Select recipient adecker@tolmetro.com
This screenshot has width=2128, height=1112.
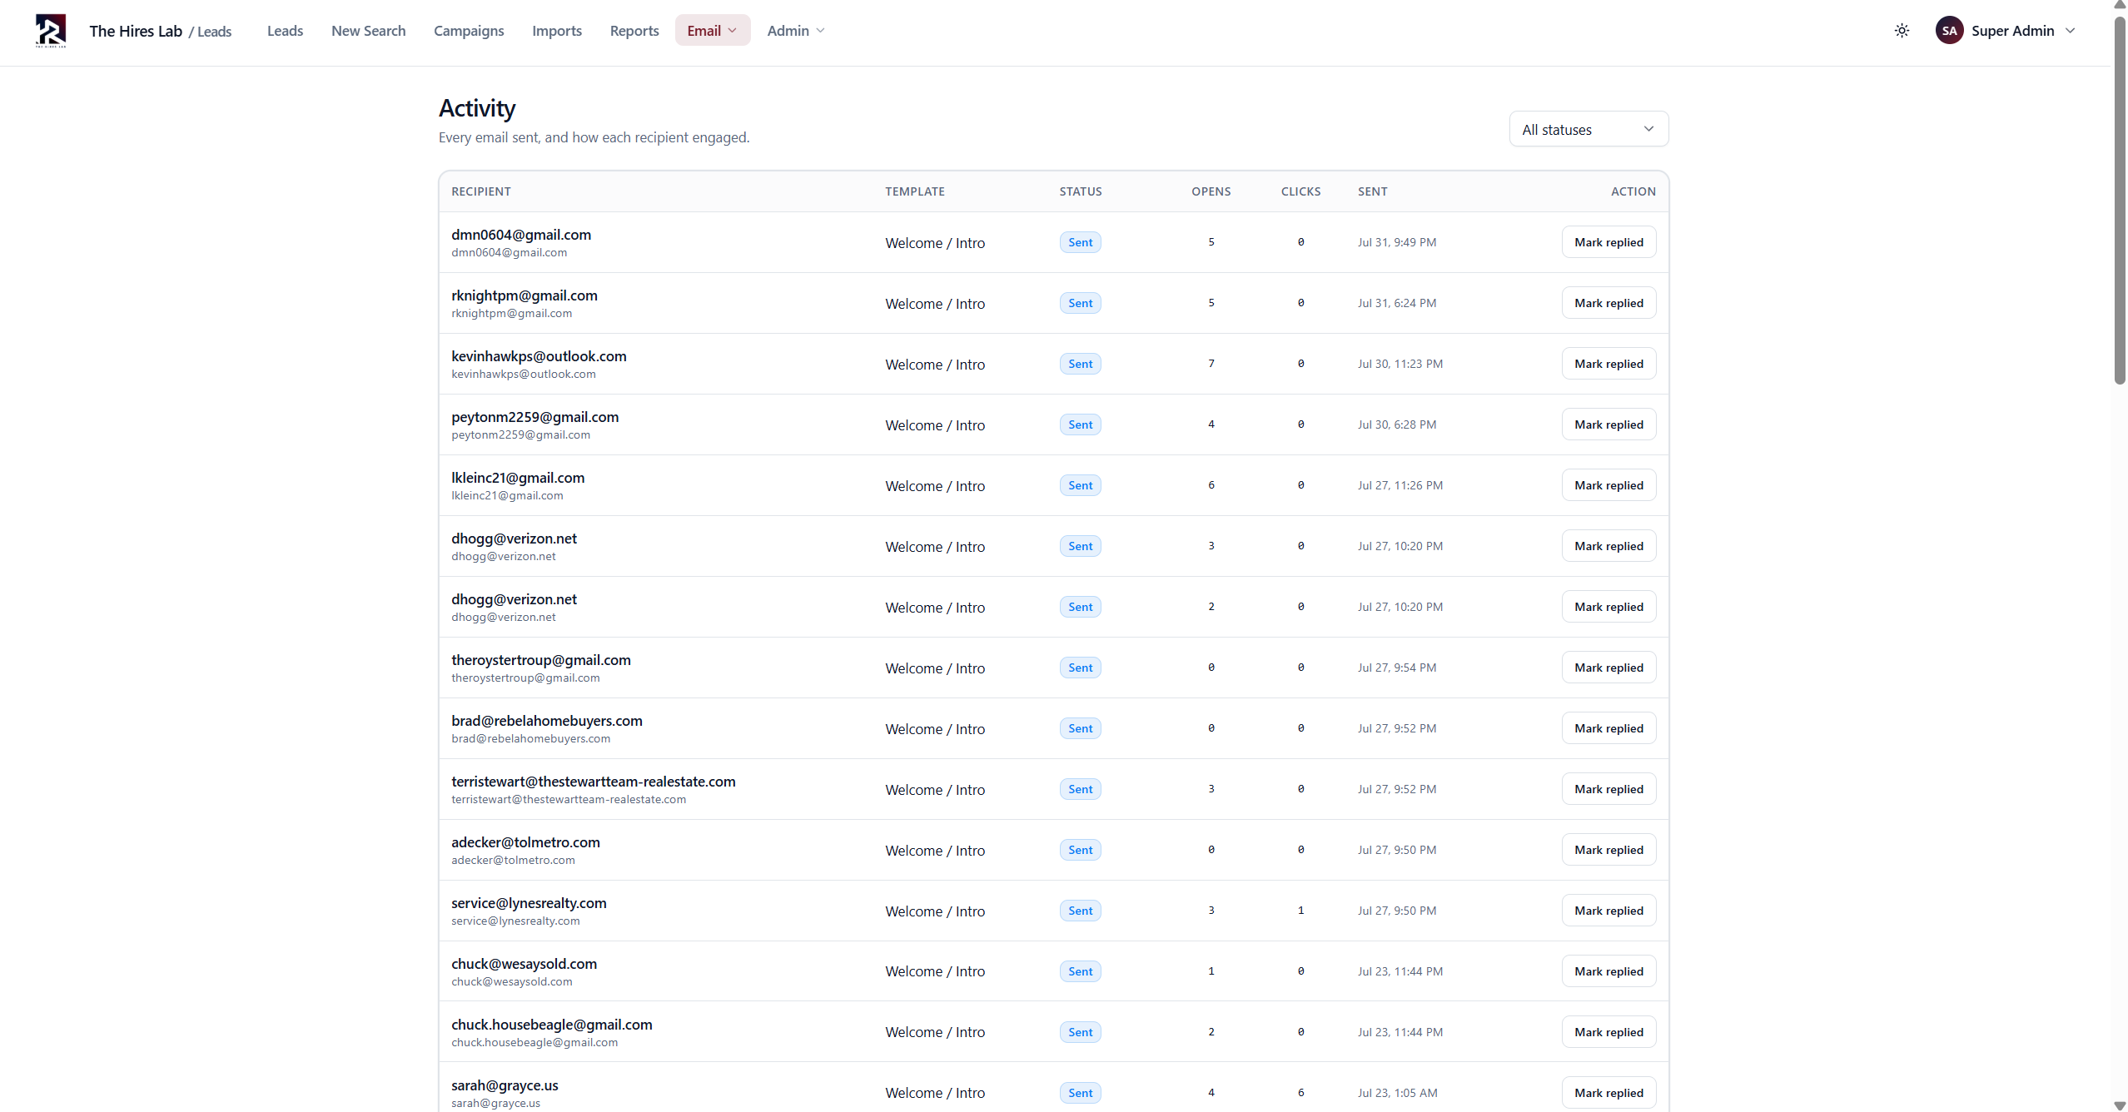(x=525, y=842)
